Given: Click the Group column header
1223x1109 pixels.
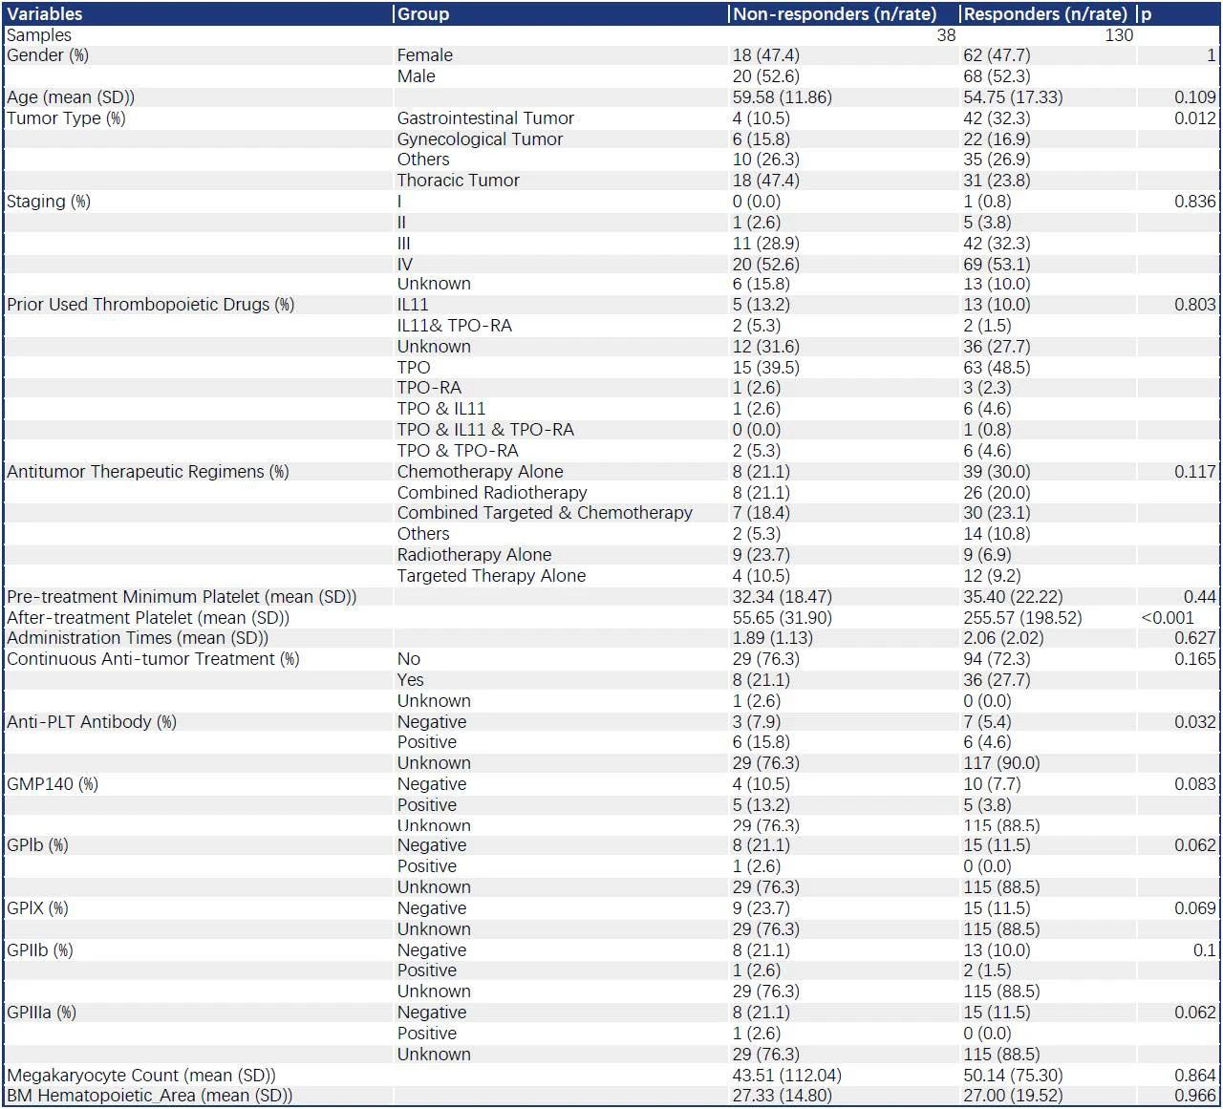Looking at the screenshot, I should click(x=423, y=14).
